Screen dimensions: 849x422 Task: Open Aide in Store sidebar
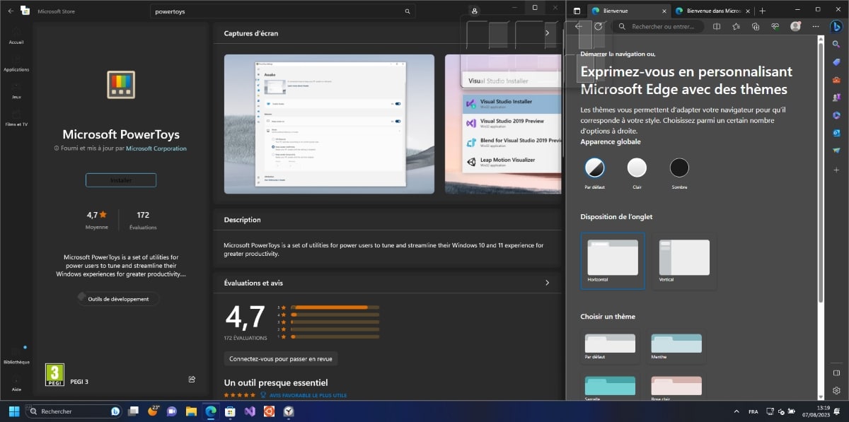pos(16,383)
